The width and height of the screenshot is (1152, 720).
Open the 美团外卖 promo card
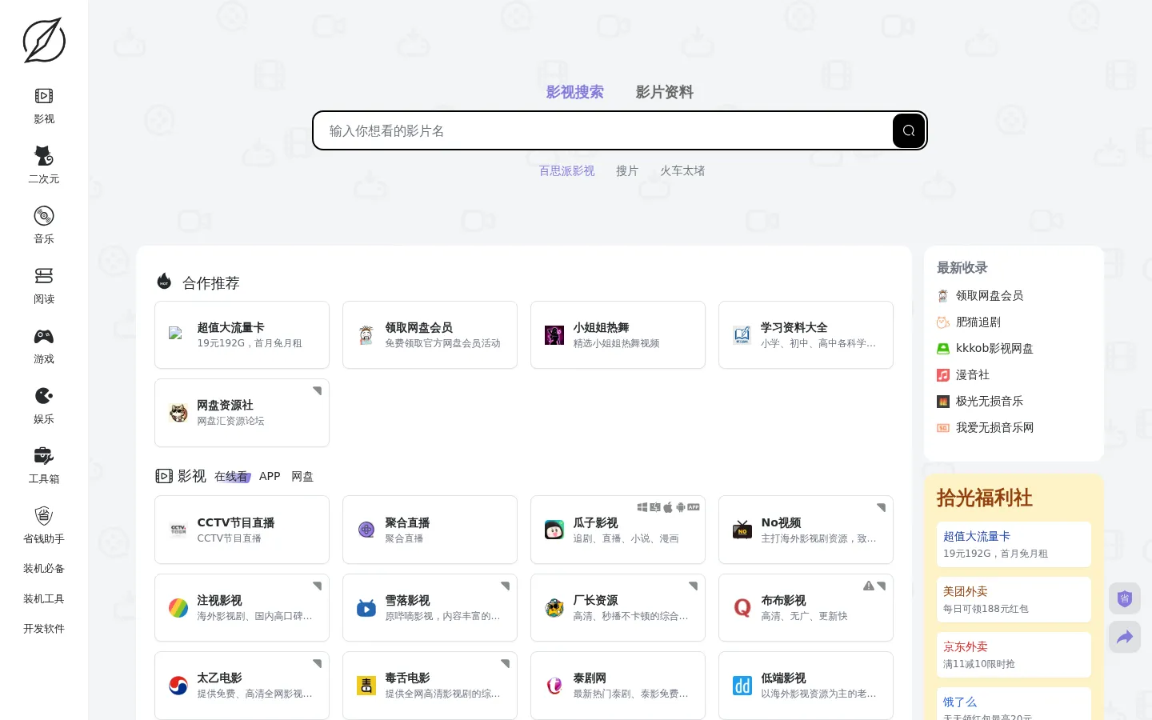(1014, 599)
